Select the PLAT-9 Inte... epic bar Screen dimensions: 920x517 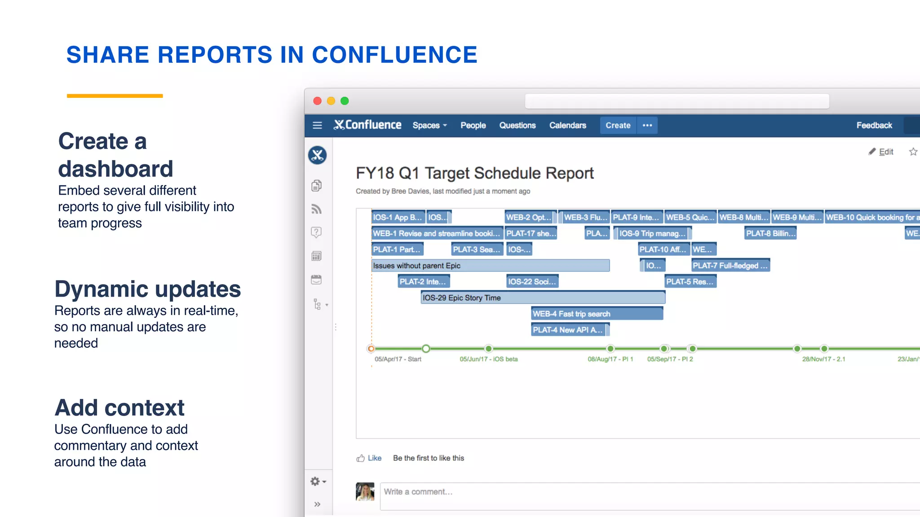(637, 217)
